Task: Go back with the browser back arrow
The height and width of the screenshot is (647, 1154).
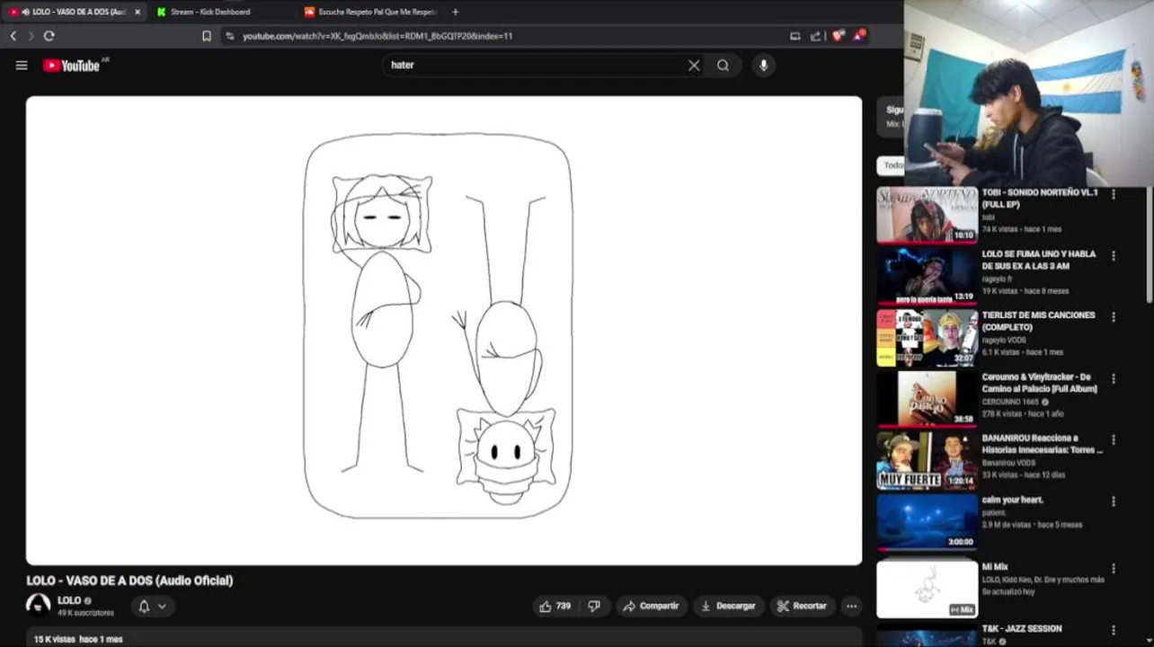Action: tap(13, 36)
